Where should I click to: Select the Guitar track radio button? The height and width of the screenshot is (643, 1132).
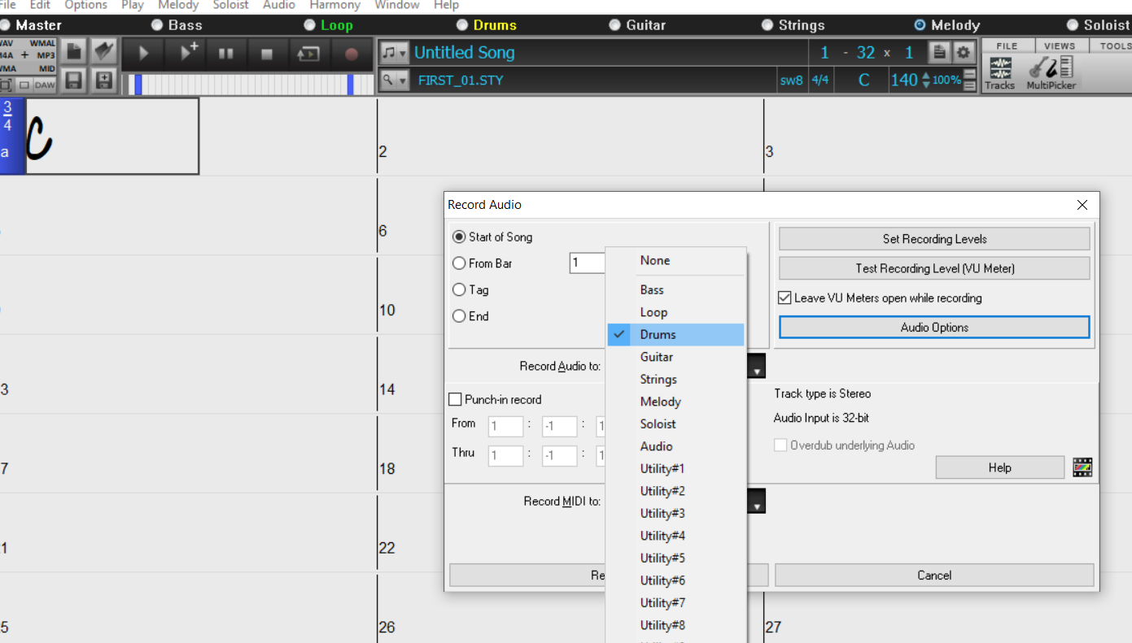click(x=615, y=25)
